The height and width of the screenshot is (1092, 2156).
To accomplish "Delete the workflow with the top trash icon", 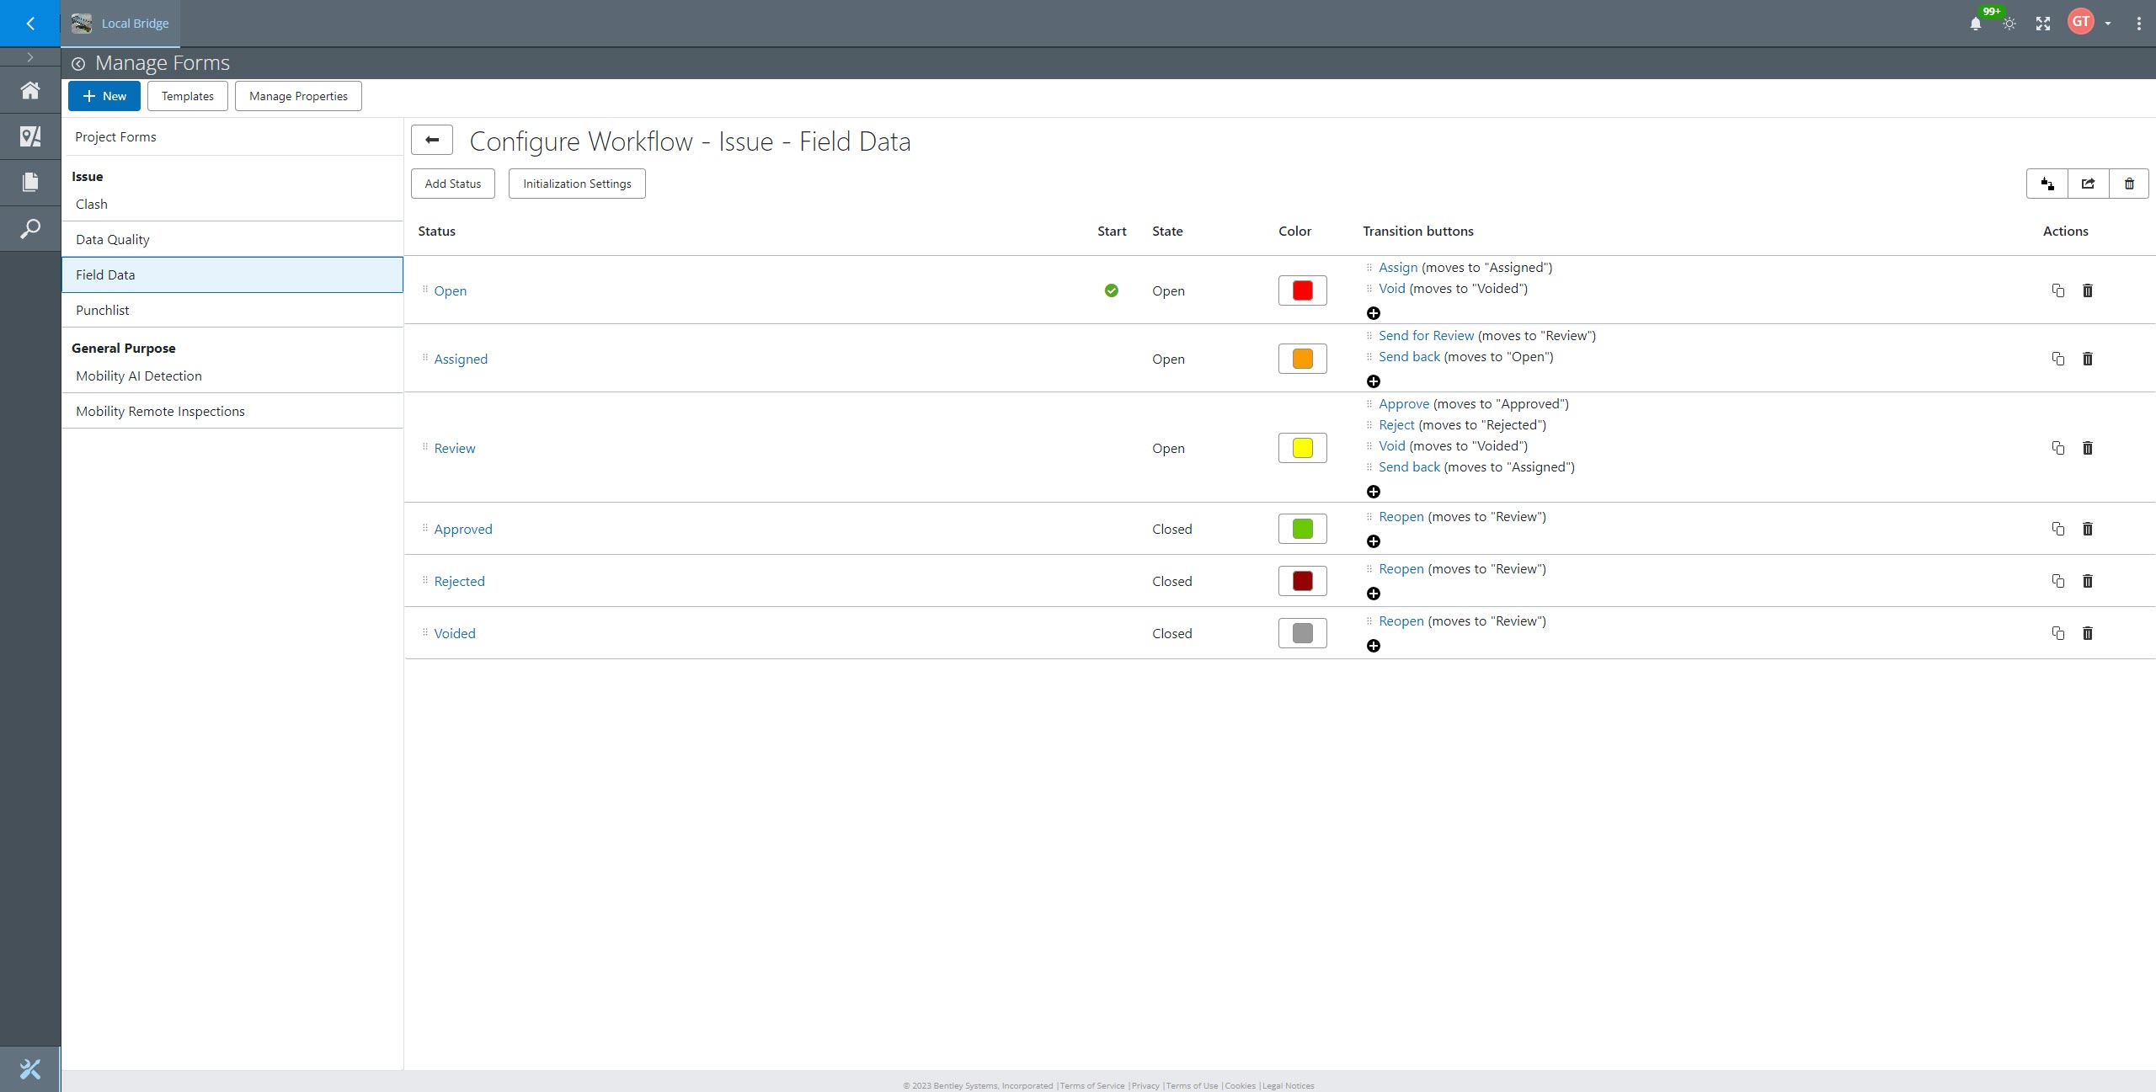I will (2129, 184).
